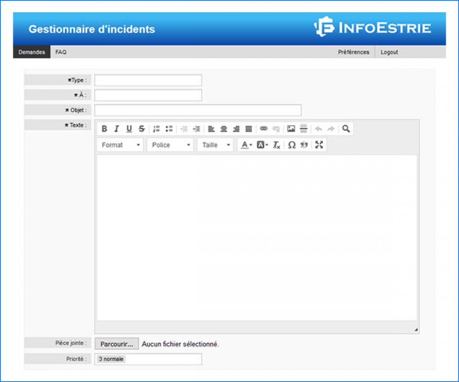This screenshot has width=459, height=382.
Task: Click the Logout link
Action: [x=389, y=52]
